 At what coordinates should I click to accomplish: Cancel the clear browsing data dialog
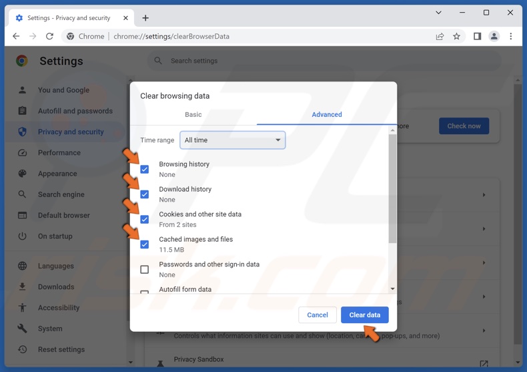[318, 315]
